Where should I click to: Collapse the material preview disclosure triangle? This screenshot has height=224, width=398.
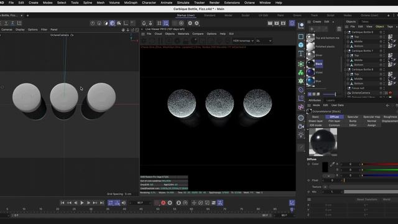click(x=308, y=129)
